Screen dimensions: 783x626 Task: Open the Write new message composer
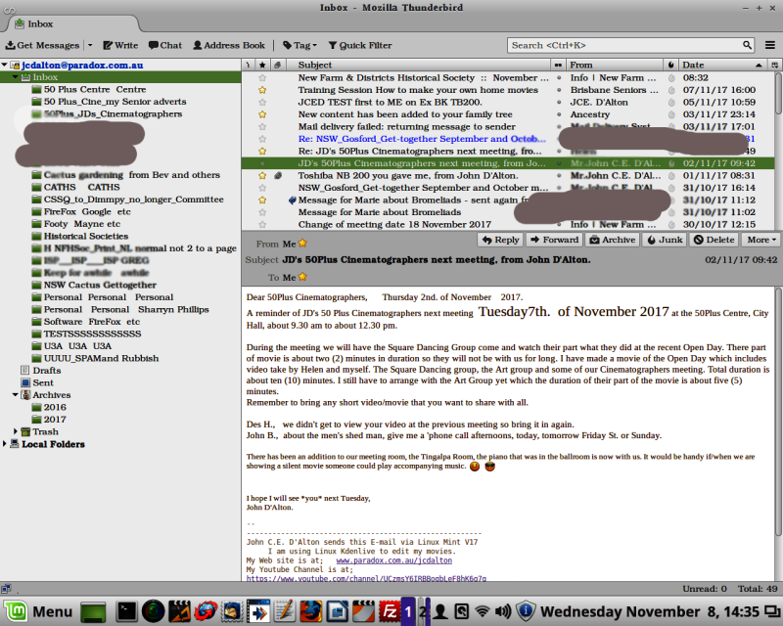[x=120, y=45]
